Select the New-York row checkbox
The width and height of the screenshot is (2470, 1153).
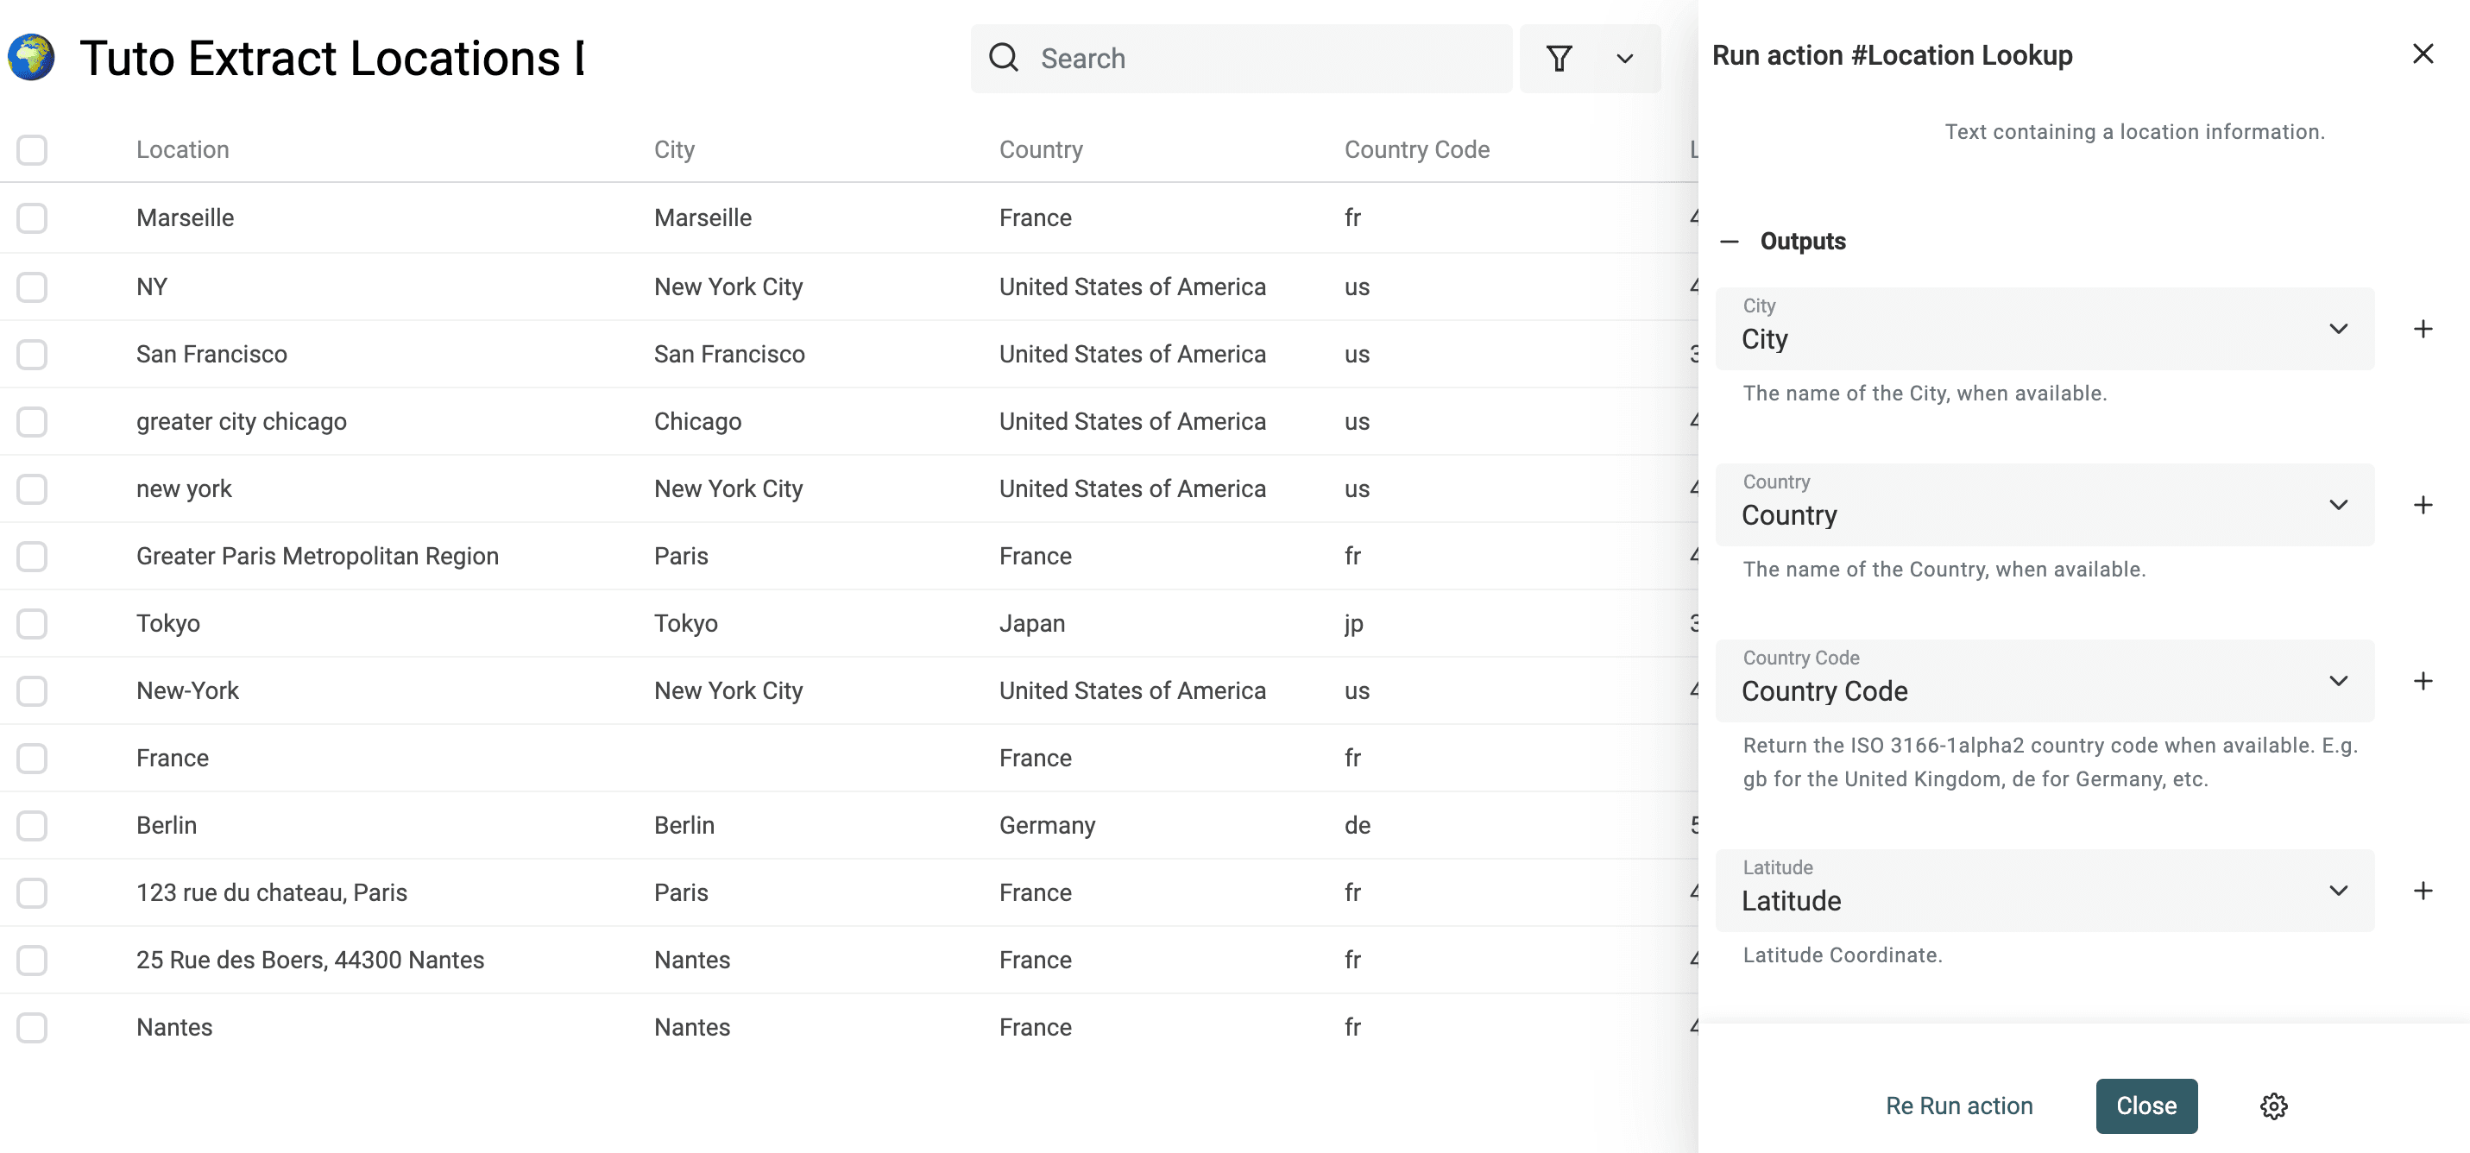tap(32, 690)
